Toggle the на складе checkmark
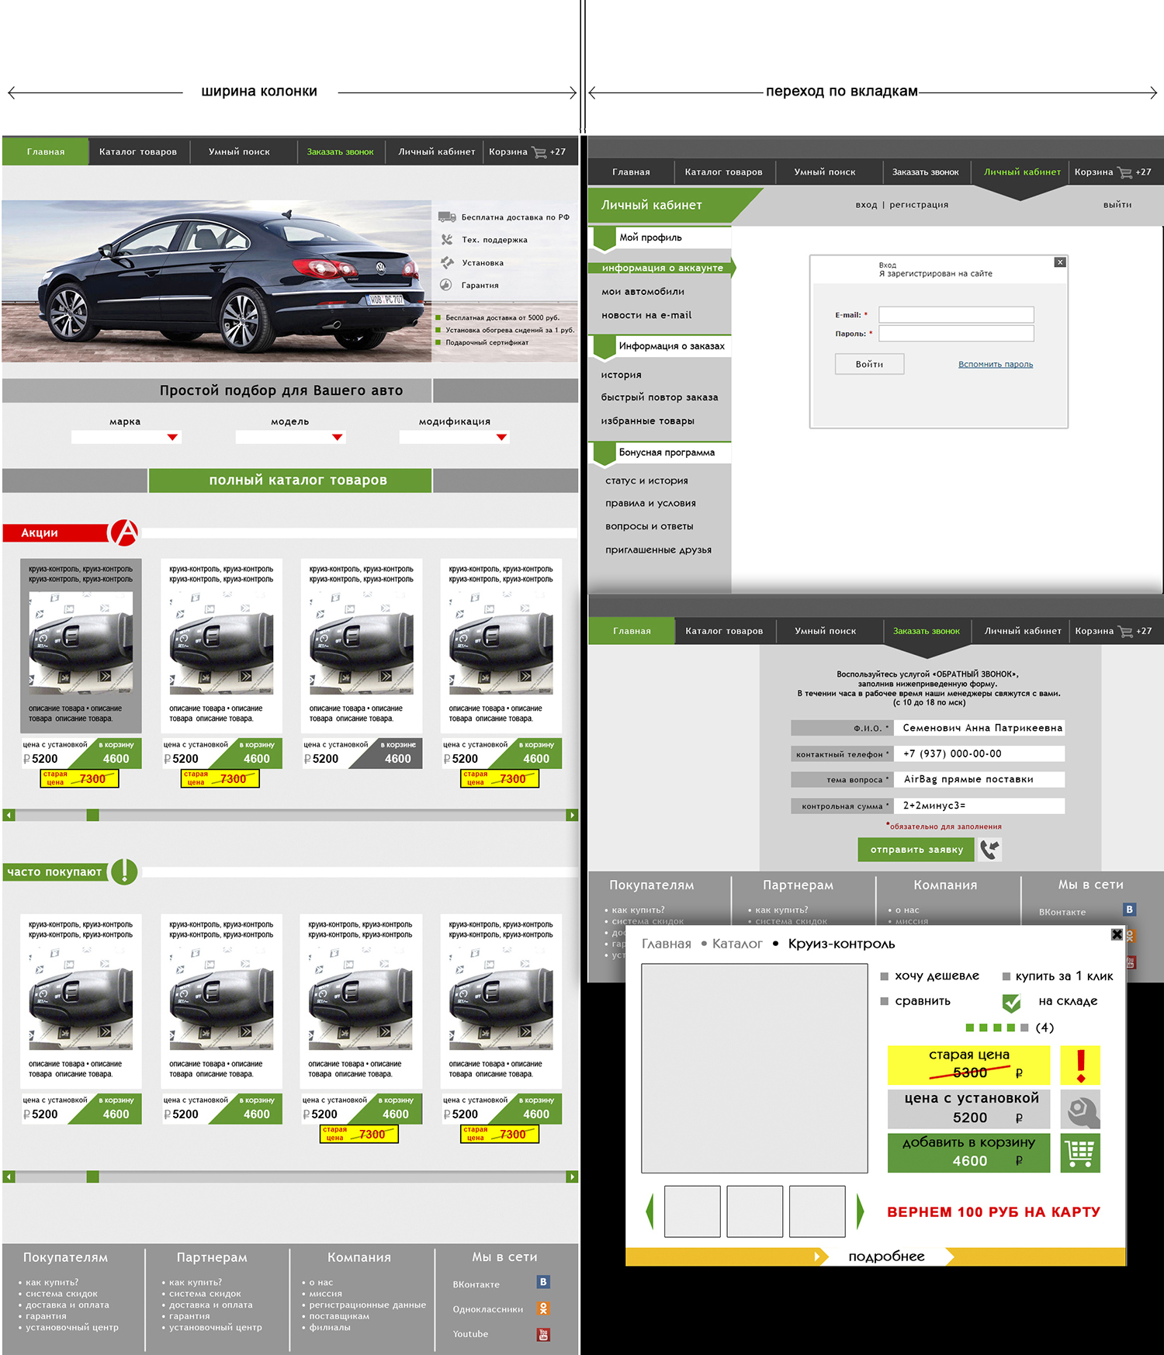The width and height of the screenshot is (1164, 1355). coord(1011,1003)
